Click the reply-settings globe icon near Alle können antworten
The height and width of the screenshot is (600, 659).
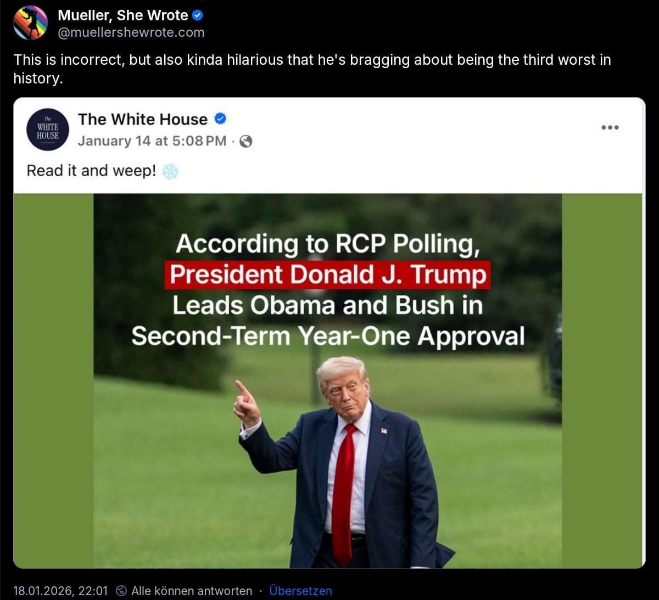[x=122, y=591]
